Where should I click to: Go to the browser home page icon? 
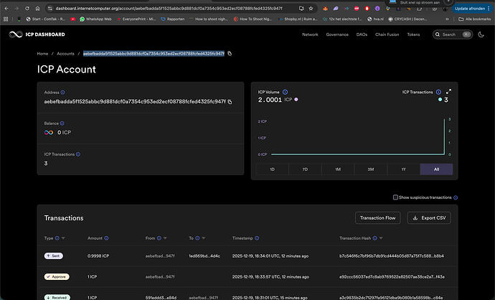point(37,9)
